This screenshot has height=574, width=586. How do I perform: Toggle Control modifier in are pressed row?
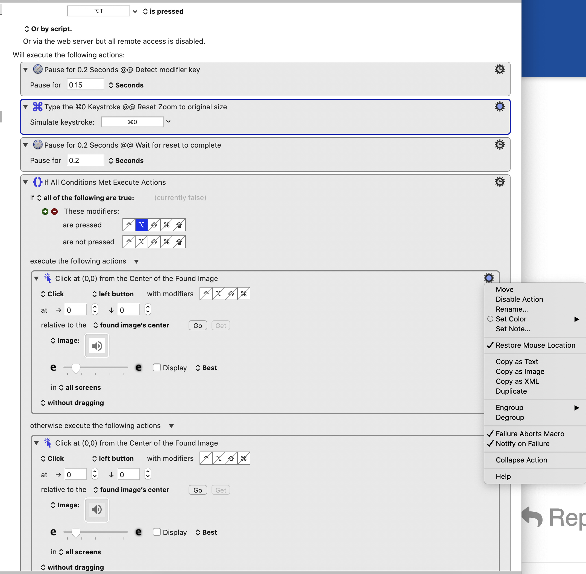pyautogui.click(x=129, y=225)
